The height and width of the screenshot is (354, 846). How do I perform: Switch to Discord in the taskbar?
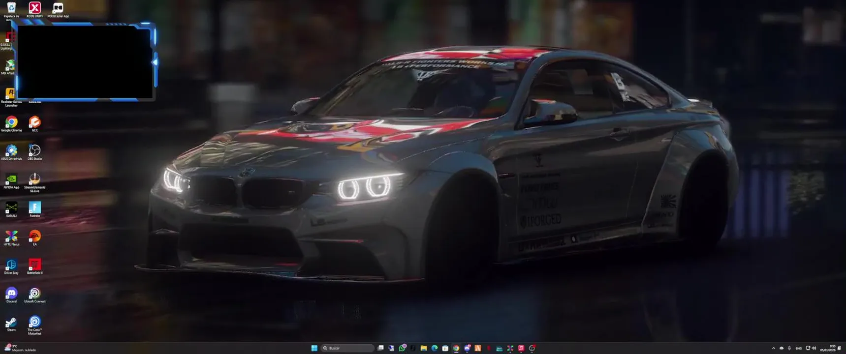click(467, 348)
